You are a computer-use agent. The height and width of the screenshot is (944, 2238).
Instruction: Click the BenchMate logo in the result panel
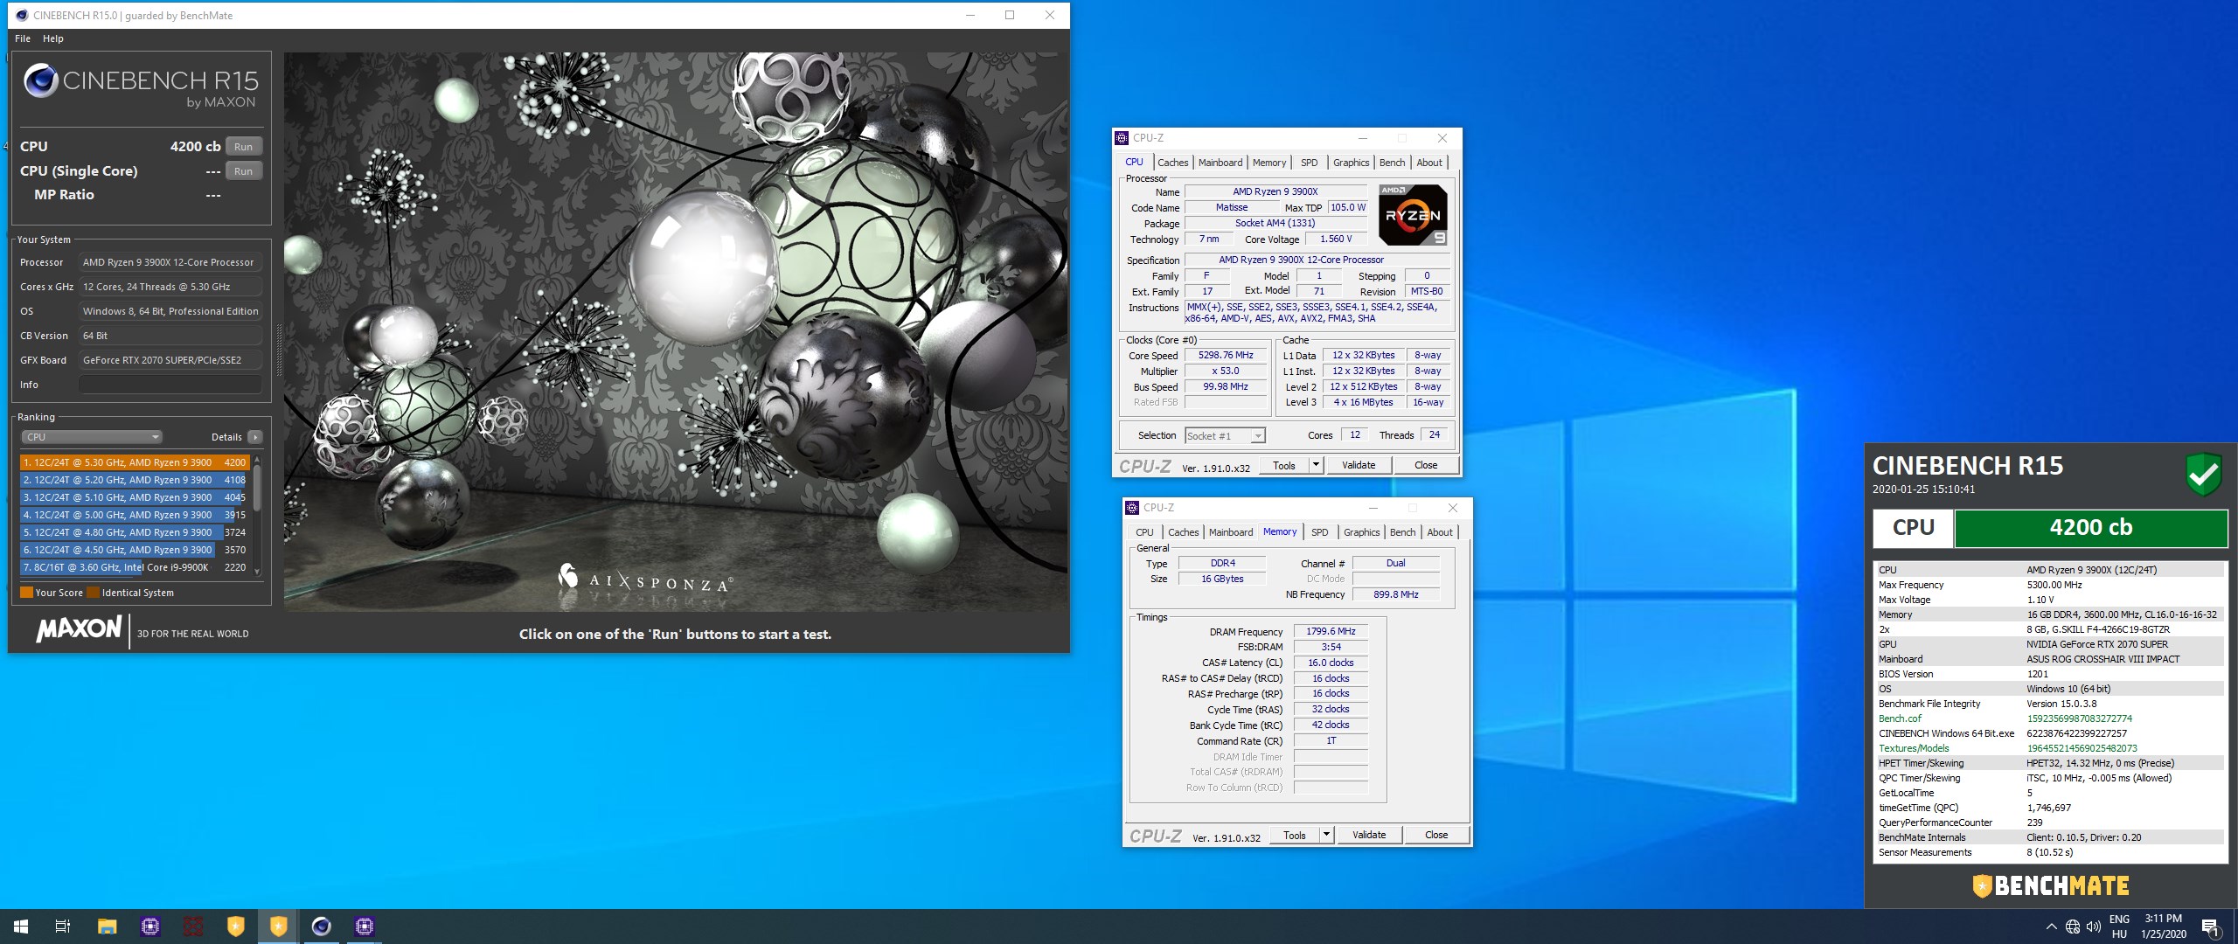2051,885
